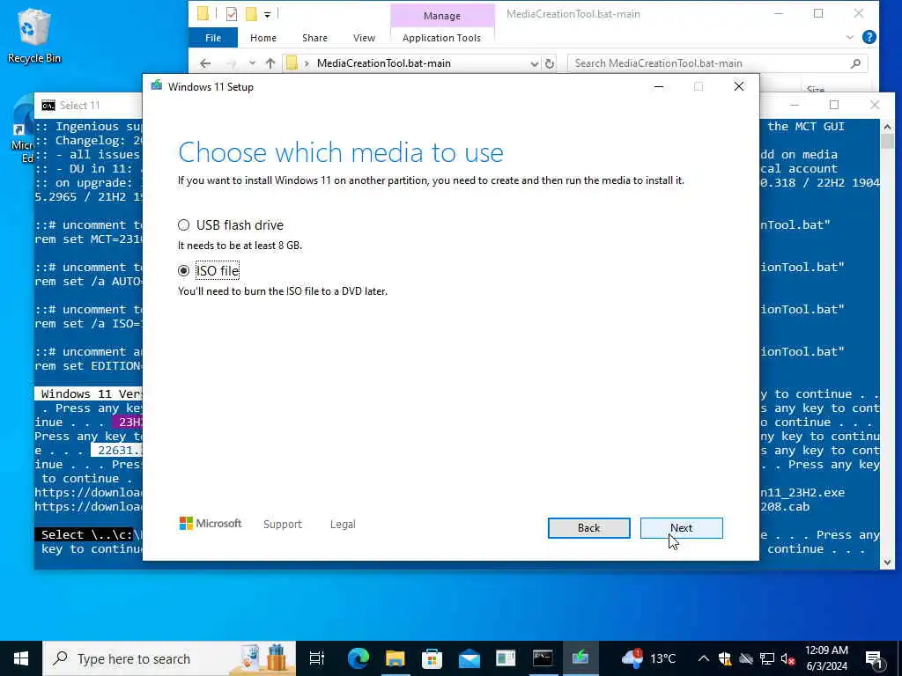Image resolution: width=902 pixels, height=676 pixels.
Task: Open File Explorer from taskbar
Action: pyautogui.click(x=396, y=658)
